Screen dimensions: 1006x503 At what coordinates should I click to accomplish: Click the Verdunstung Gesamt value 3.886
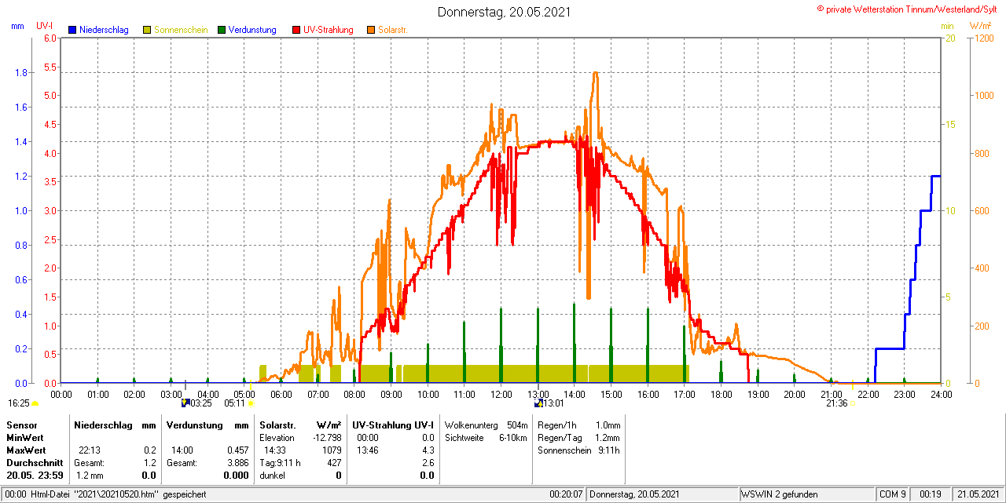point(237,463)
